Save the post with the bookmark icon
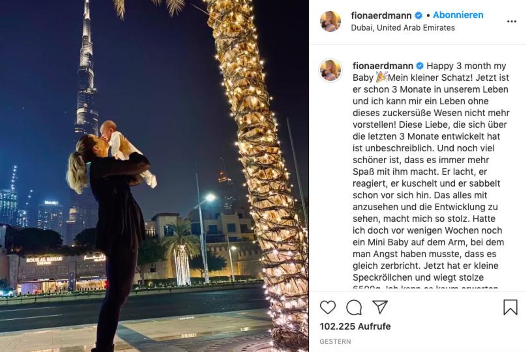The height and width of the screenshot is (352, 527). [510, 307]
